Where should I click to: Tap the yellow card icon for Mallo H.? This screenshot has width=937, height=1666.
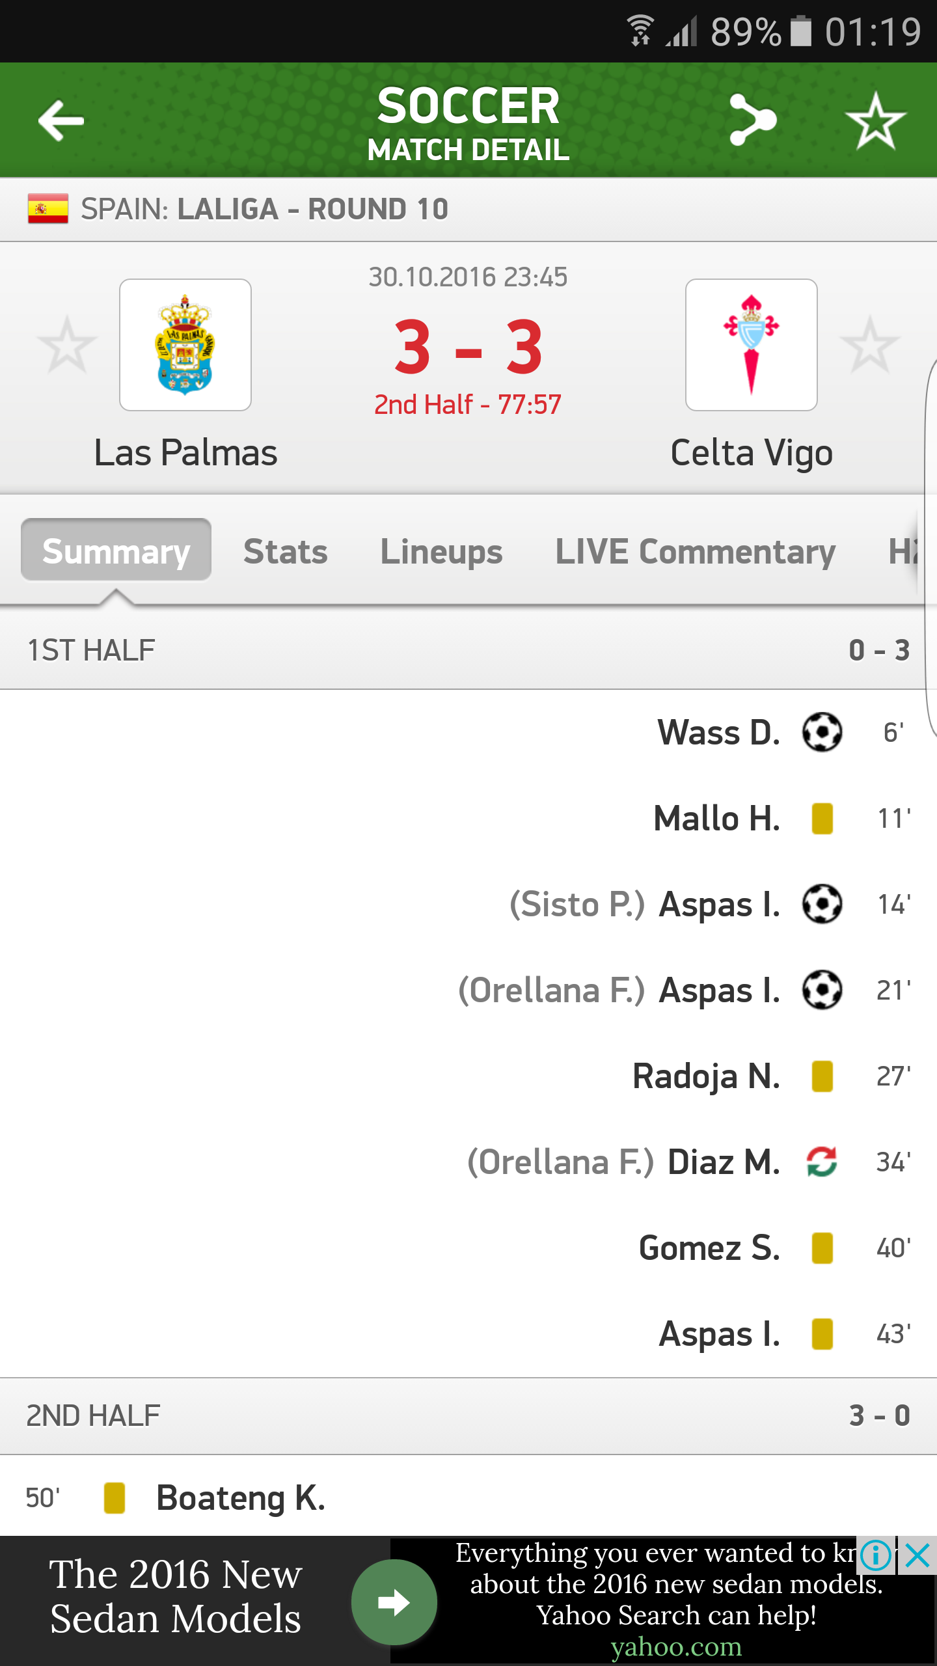(x=822, y=818)
